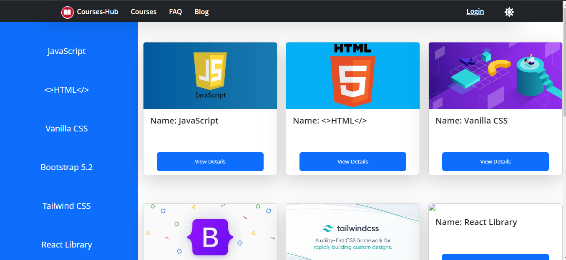Open Bootstrap 5.2 in the sidebar
The image size is (566, 260).
pos(67,167)
